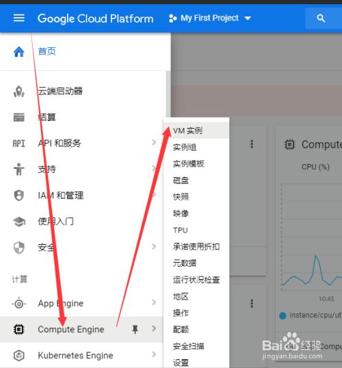The width and height of the screenshot is (342, 368).
Task: Click the CPU (%) chart label
Action: pos(315,167)
